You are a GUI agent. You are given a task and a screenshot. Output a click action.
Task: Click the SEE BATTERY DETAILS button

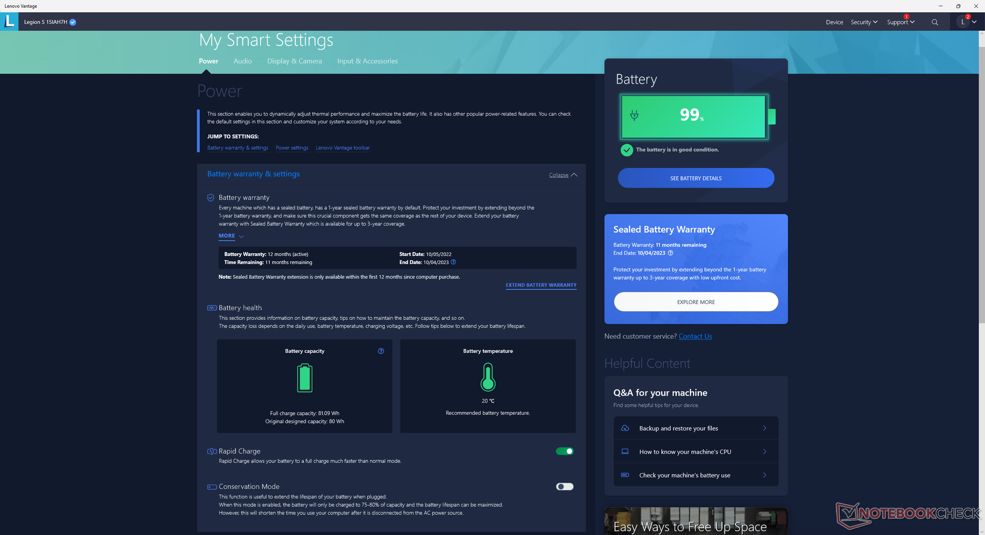coord(696,178)
